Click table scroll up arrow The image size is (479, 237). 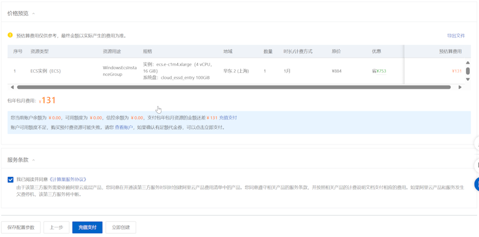click(467, 62)
